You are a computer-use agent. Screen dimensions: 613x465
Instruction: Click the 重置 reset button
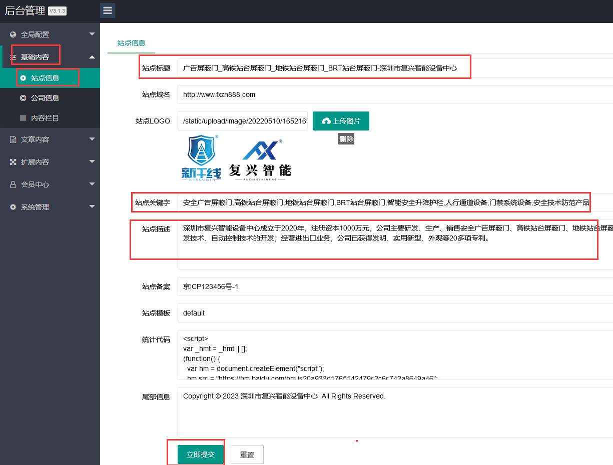[x=247, y=454]
